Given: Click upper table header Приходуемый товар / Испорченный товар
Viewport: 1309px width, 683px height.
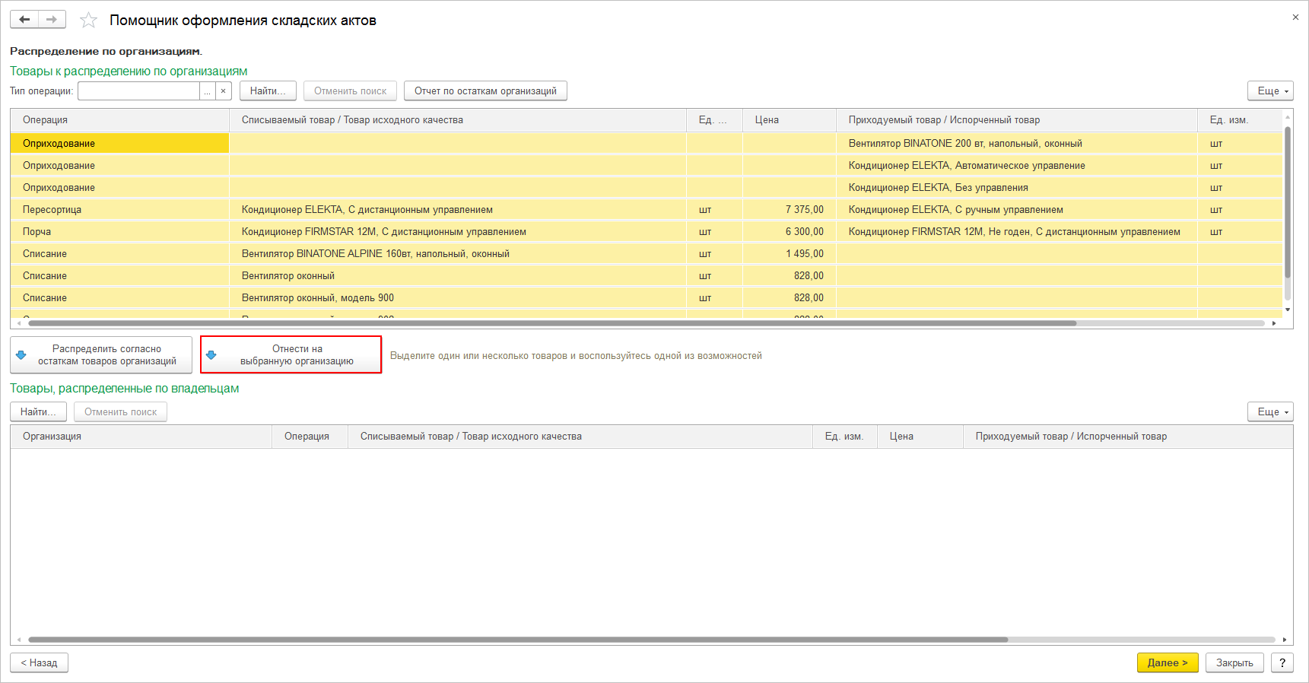Looking at the screenshot, I should tap(1017, 120).
